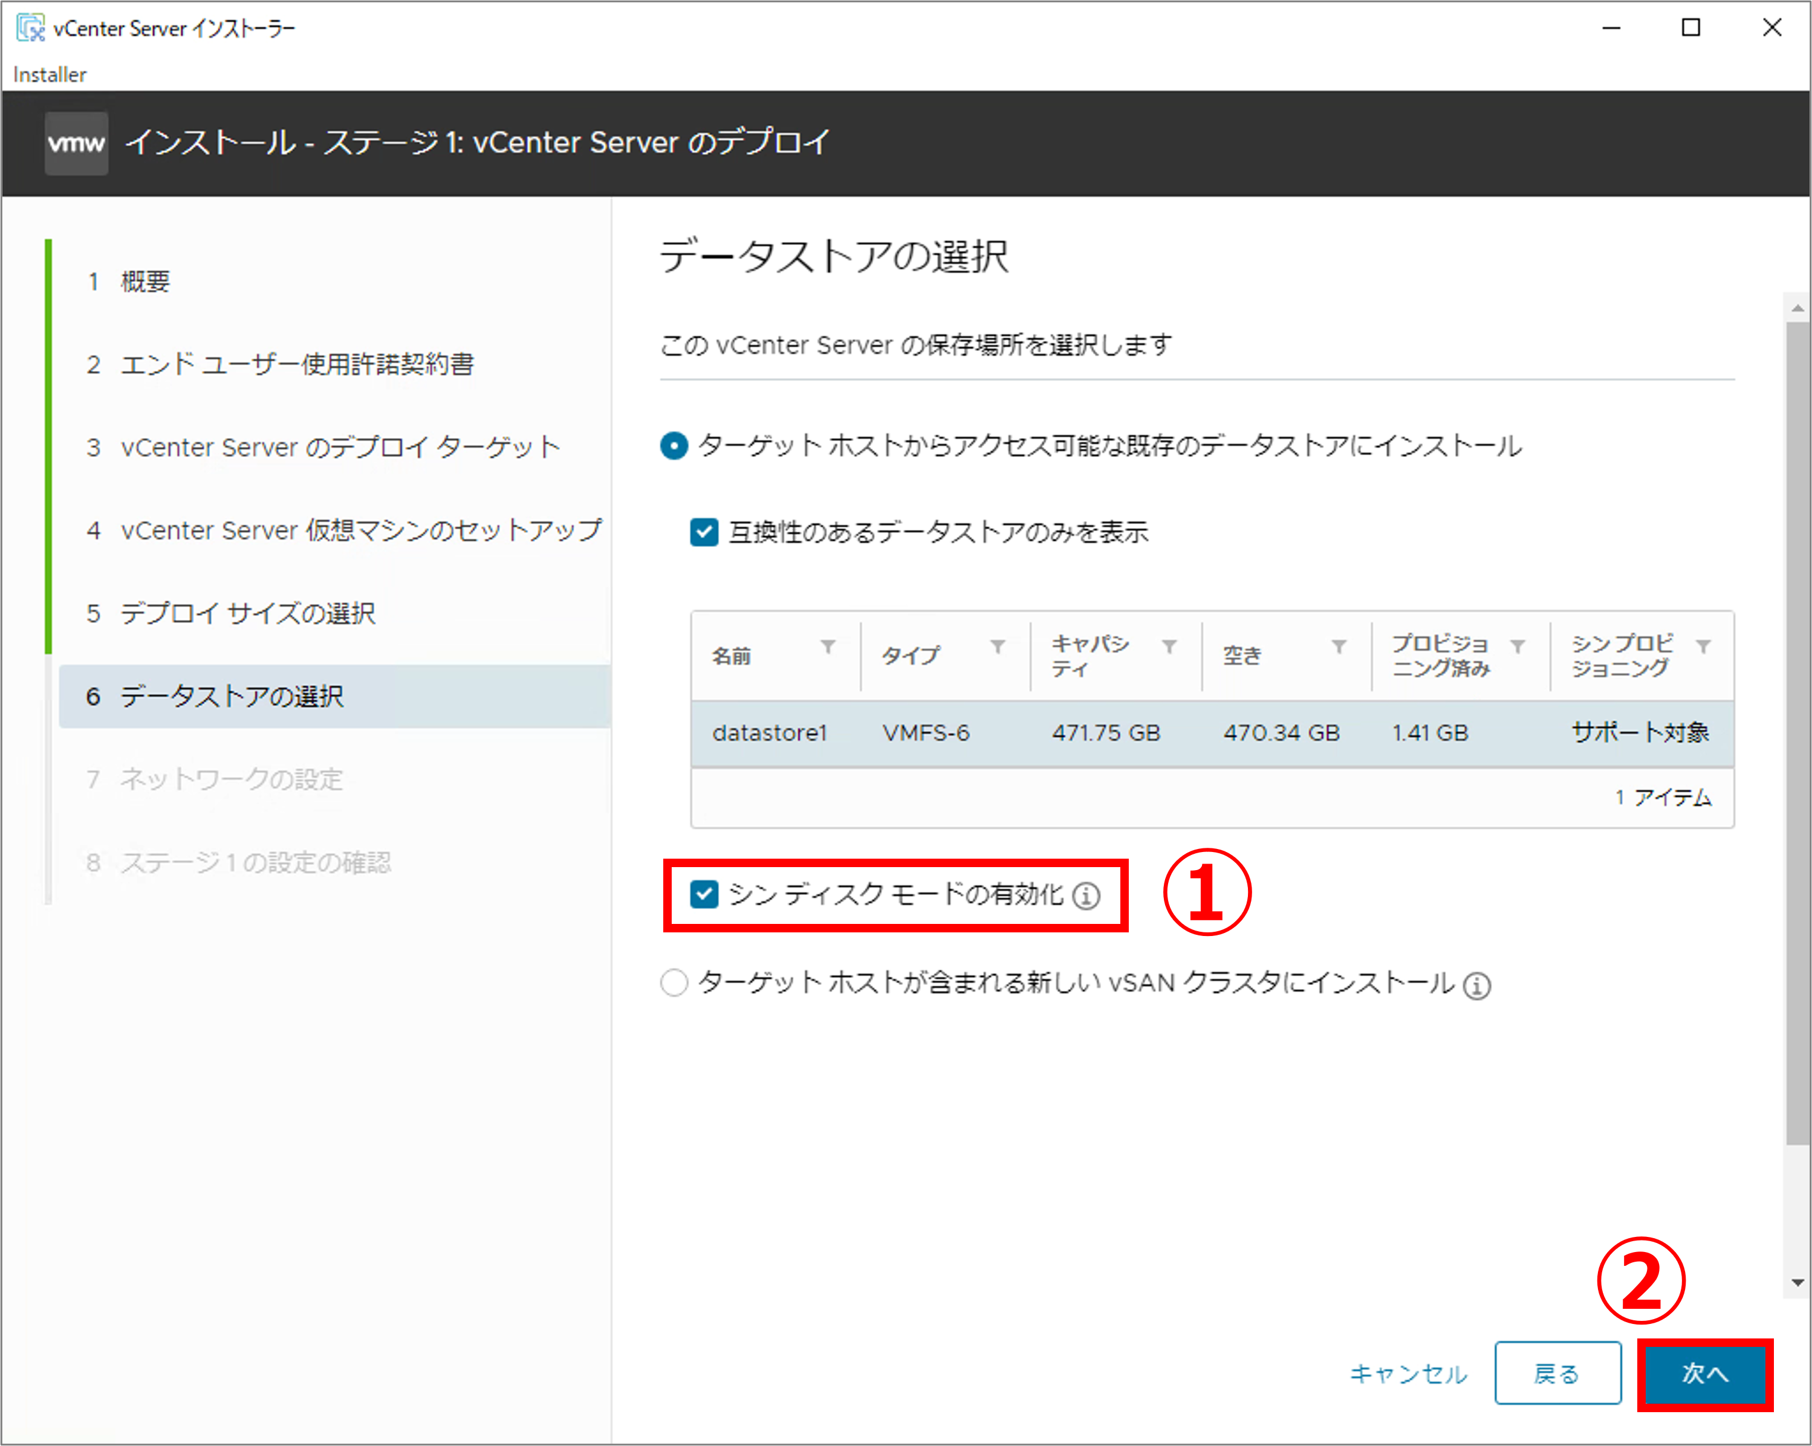Click info icon beside vSAN クラスタ option

1476,985
